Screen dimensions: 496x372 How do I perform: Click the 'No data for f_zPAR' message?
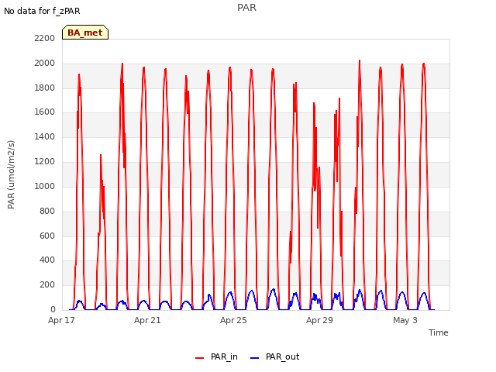coord(42,11)
